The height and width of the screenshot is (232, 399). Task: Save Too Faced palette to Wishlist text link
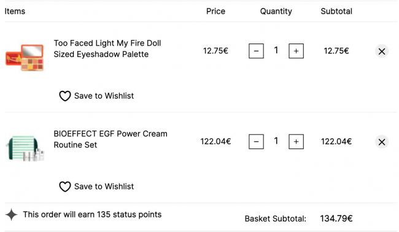tap(104, 96)
